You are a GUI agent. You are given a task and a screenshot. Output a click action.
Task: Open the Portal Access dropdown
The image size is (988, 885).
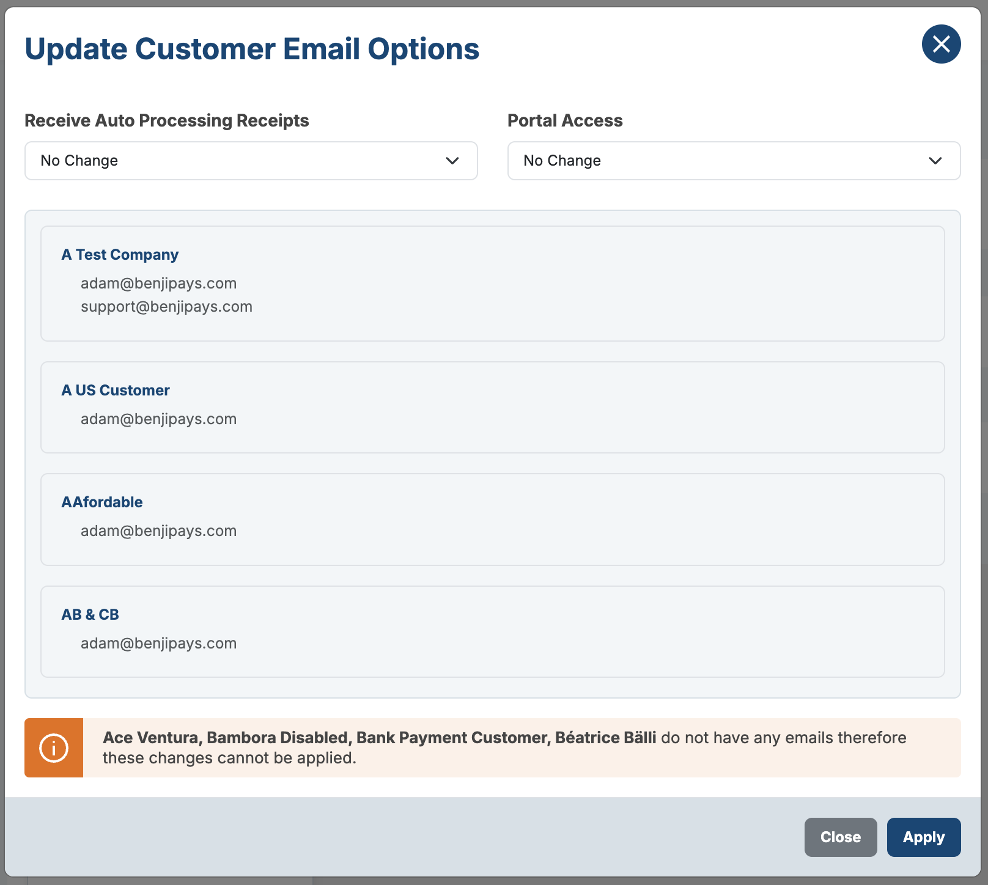tap(734, 161)
